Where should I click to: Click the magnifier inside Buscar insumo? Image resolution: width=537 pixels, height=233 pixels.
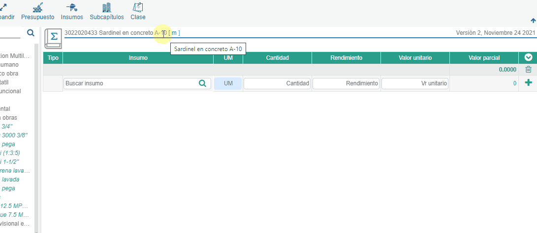[202, 83]
